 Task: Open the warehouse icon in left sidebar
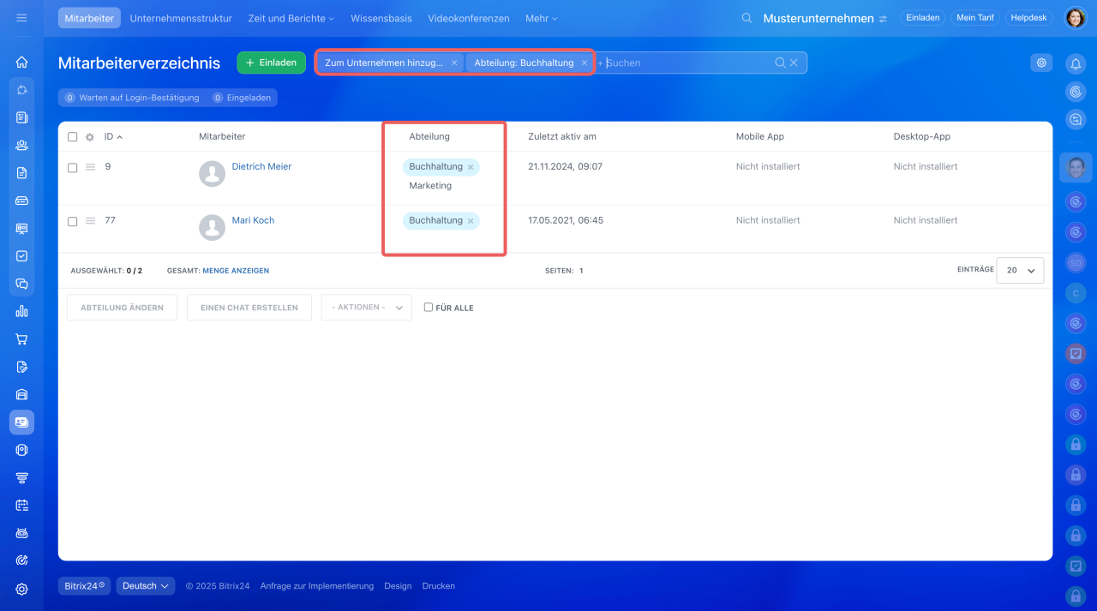click(x=21, y=394)
